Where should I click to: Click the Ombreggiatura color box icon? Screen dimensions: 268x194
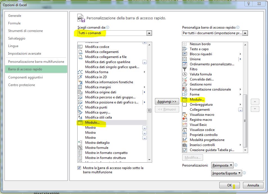click(185, 105)
